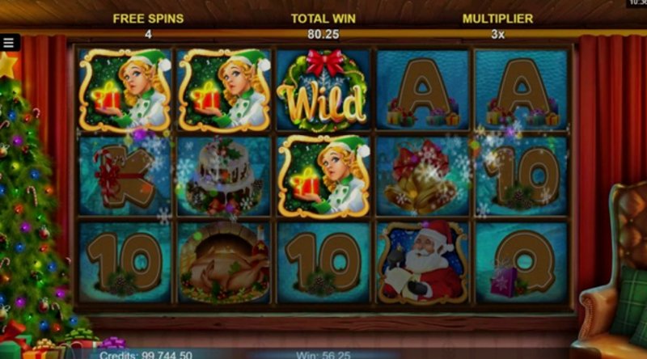Screen dimensions: 647x359
Task: Click the Free Spins counter
Action: point(148,34)
